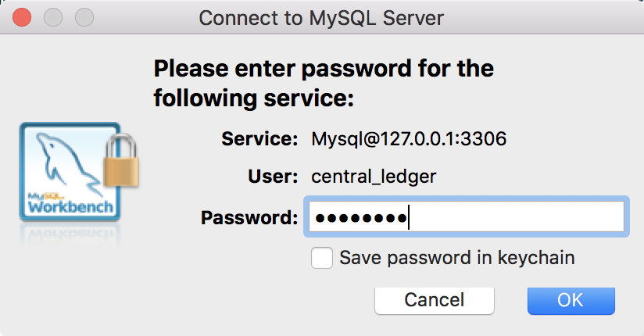Click the Mysql@127.0.0.1:3306 service value

pyautogui.click(x=409, y=140)
